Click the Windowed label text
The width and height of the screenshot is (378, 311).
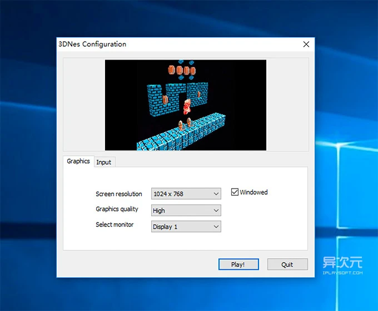[x=253, y=192]
